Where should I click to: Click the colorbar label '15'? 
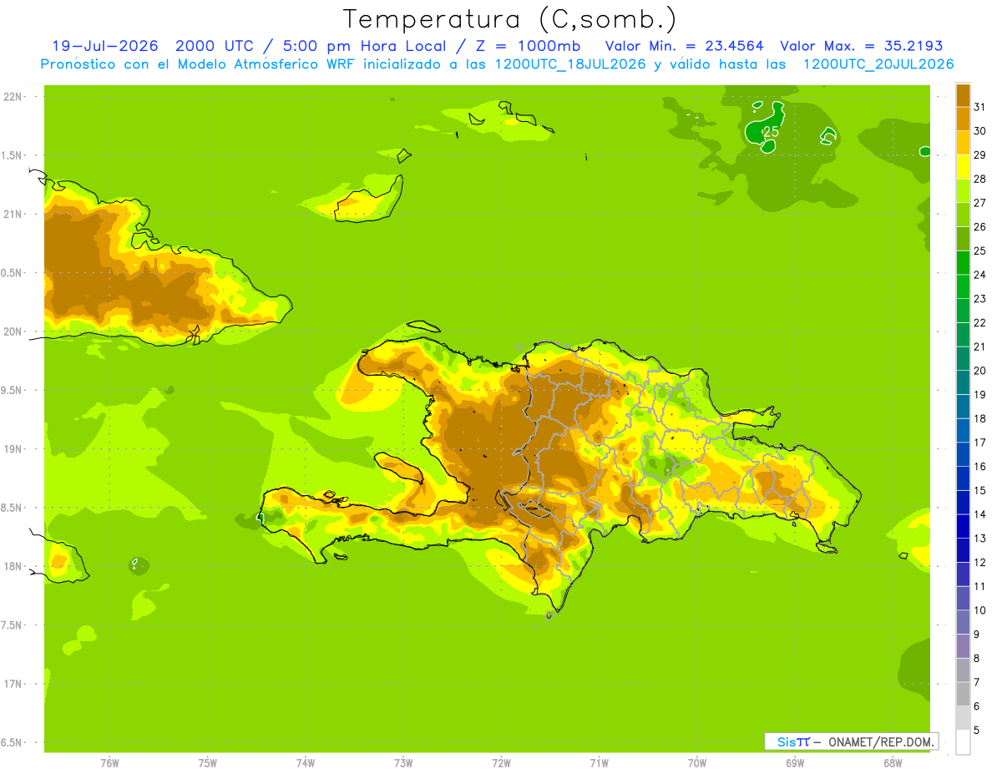point(980,490)
